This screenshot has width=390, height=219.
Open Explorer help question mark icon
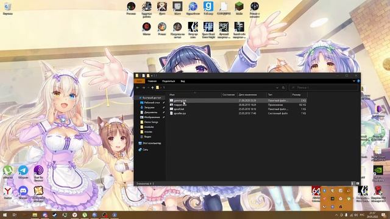tap(358, 81)
